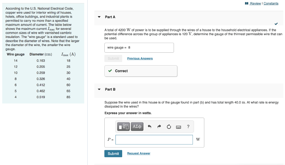This screenshot has width=285, height=165.
Task: Click the green Correct feedback box
Action: (141, 71)
